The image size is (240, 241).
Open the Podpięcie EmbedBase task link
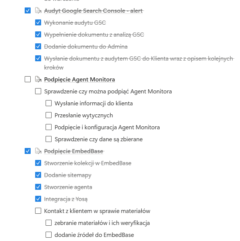click(x=73, y=151)
